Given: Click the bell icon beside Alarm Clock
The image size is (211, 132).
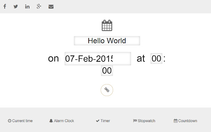Looking at the screenshot, I should pyautogui.click(x=51, y=121).
